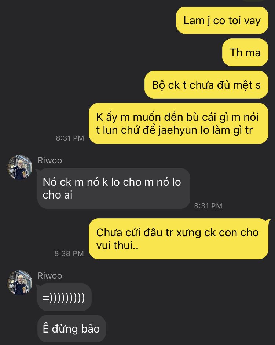Tap the 8:38 PM timestamp
This screenshot has width=275, height=345.
point(69,253)
